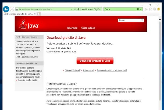Image resolution: width=164 pixels, height=110 pixels.
Task: Click the Data di rilascio: 15 gennaio 2019 text
Action: pyautogui.click(x=61, y=52)
